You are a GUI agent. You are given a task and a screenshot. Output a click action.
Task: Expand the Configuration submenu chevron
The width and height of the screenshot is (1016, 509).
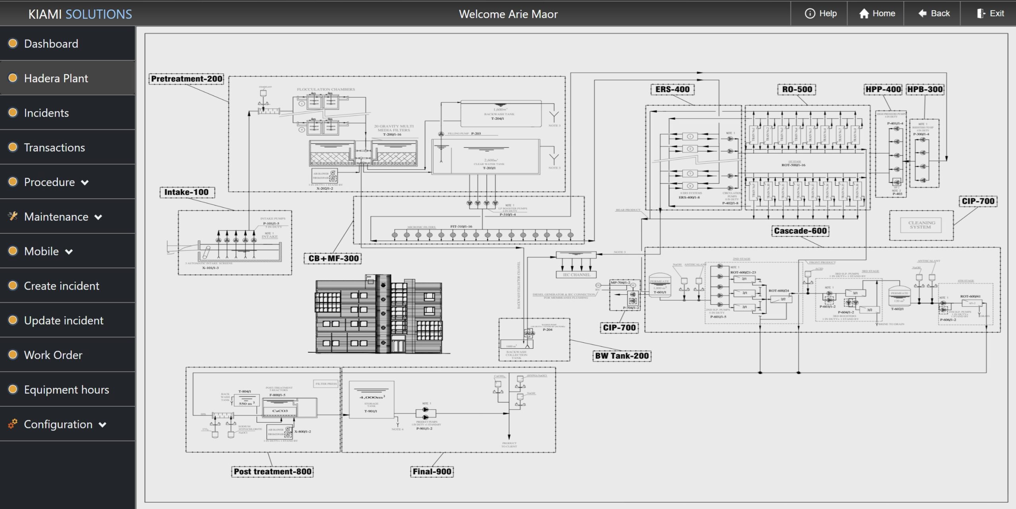pos(102,424)
